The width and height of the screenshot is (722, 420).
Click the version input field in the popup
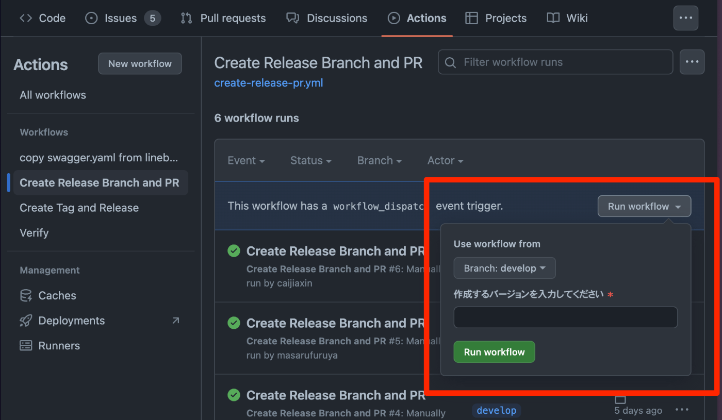coord(565,317)
